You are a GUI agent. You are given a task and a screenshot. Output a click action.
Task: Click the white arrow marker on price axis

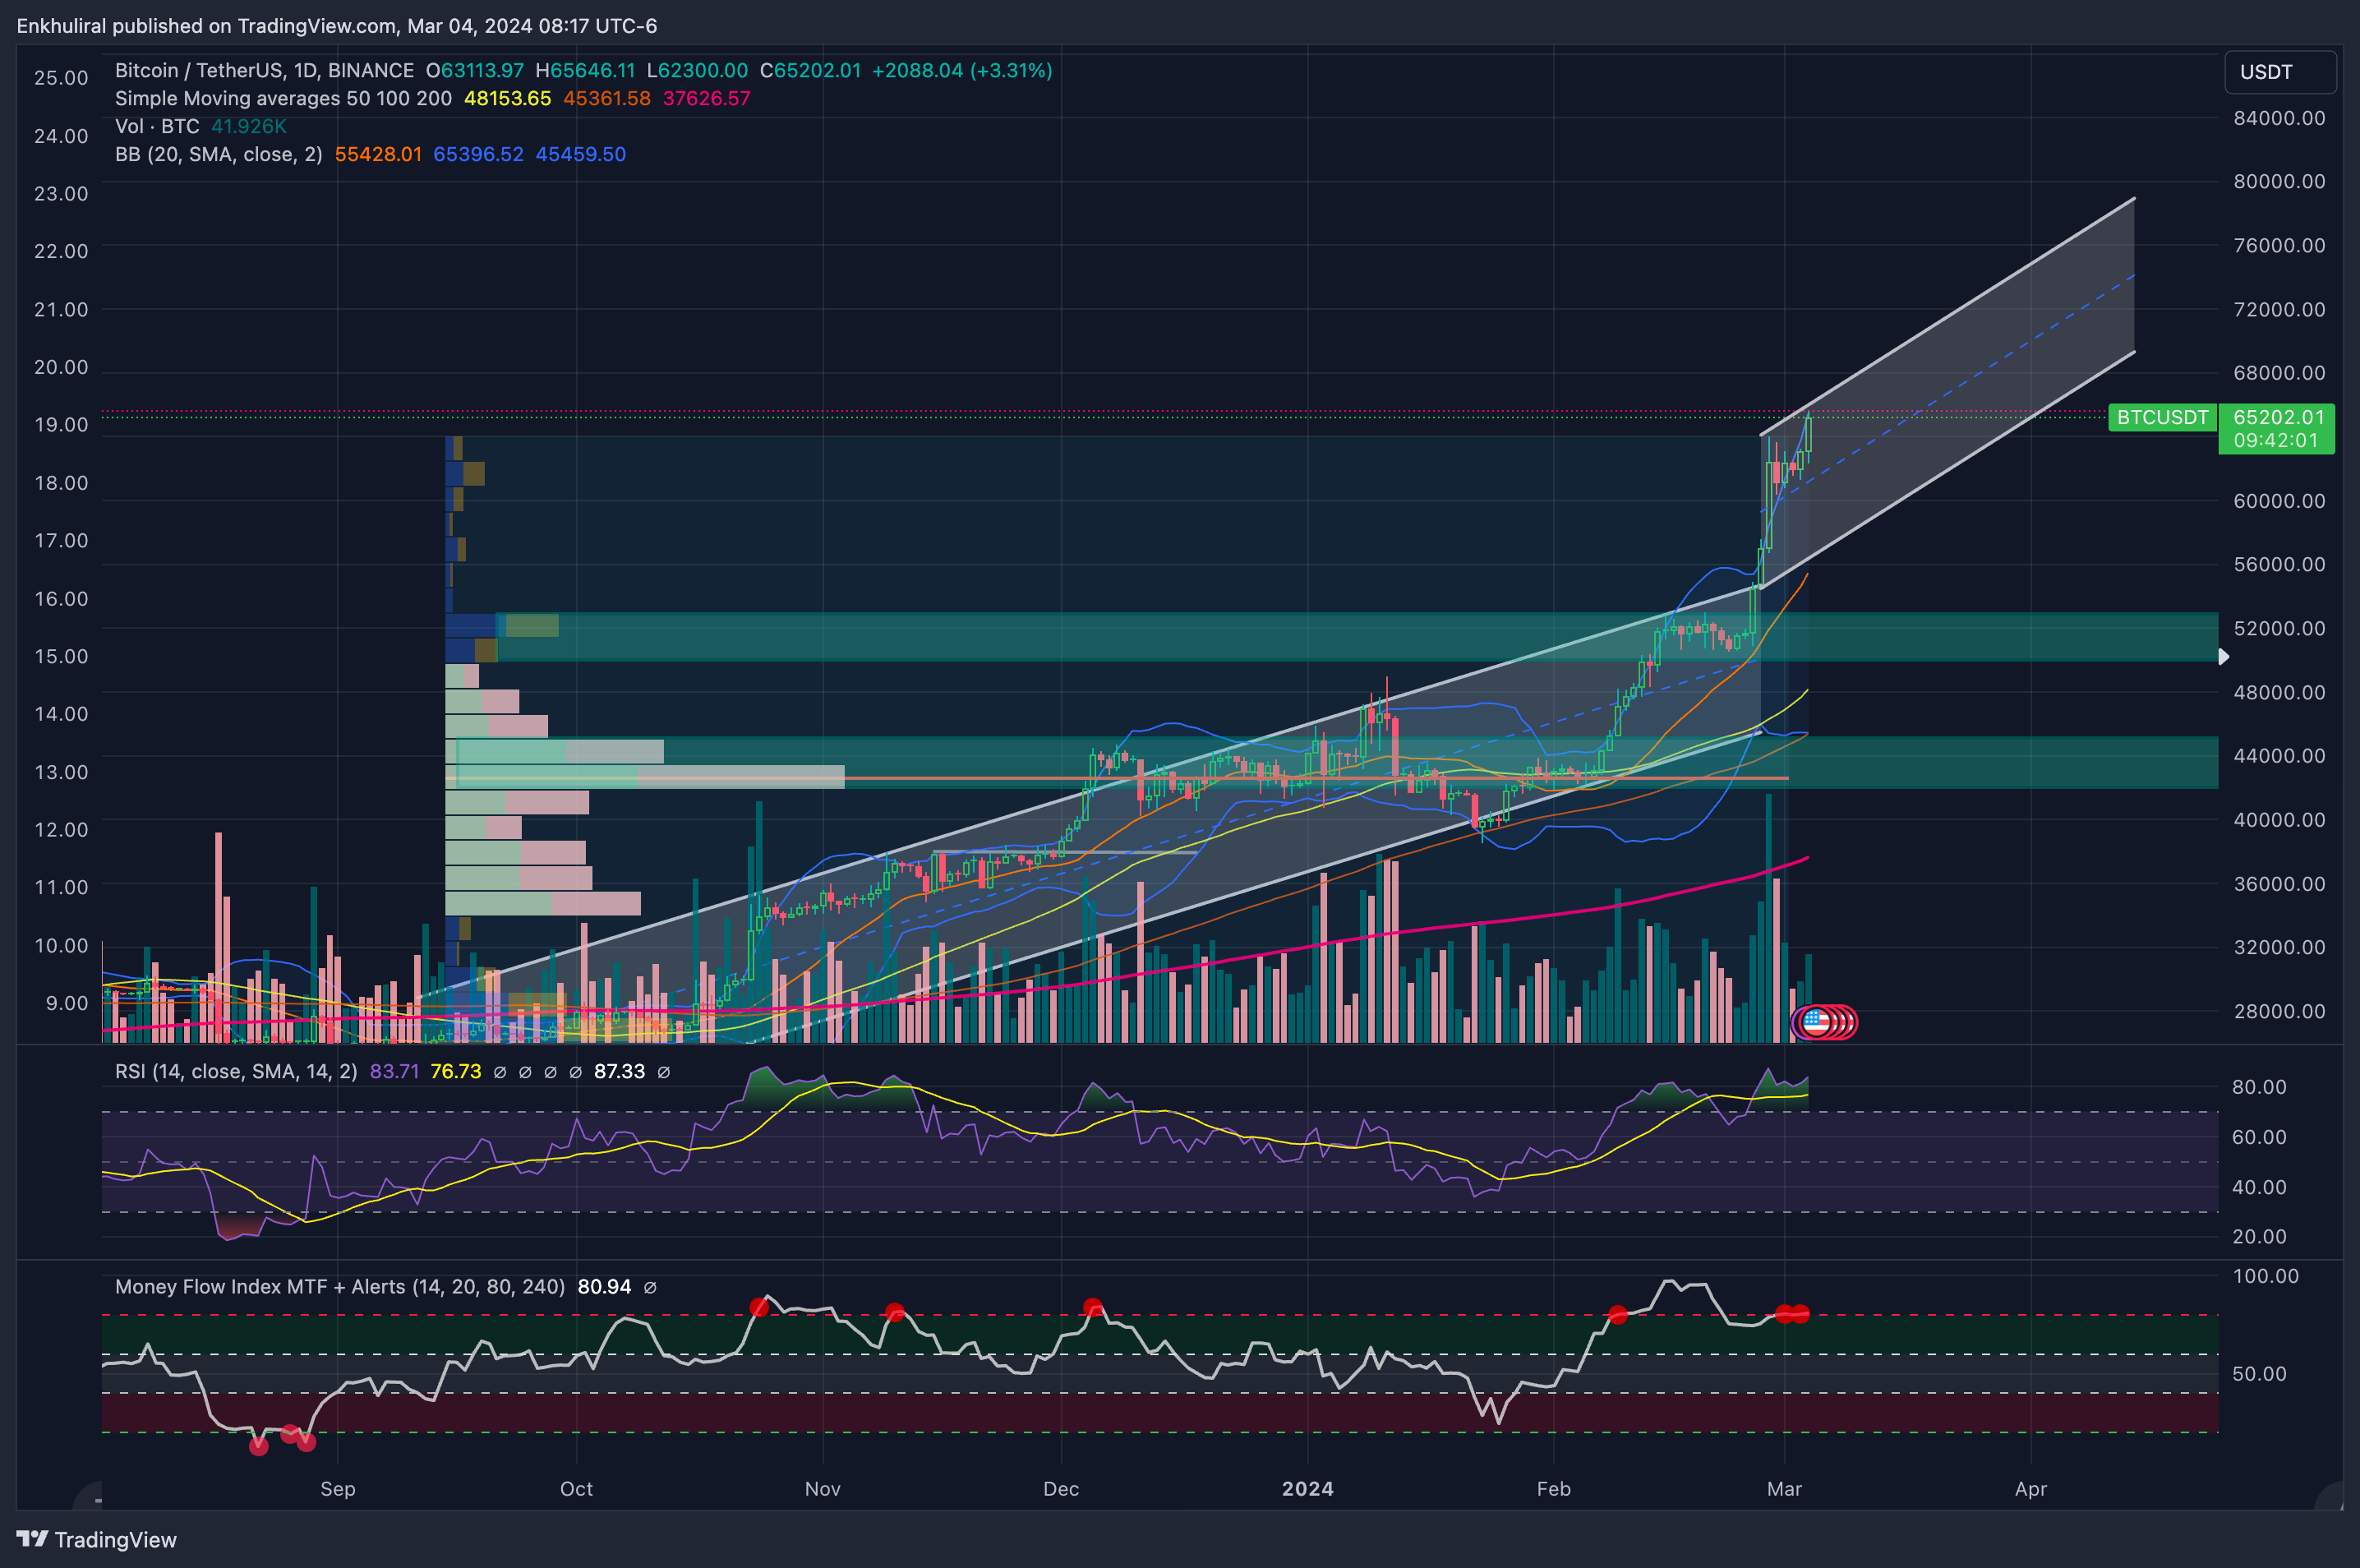(2223, 656)
